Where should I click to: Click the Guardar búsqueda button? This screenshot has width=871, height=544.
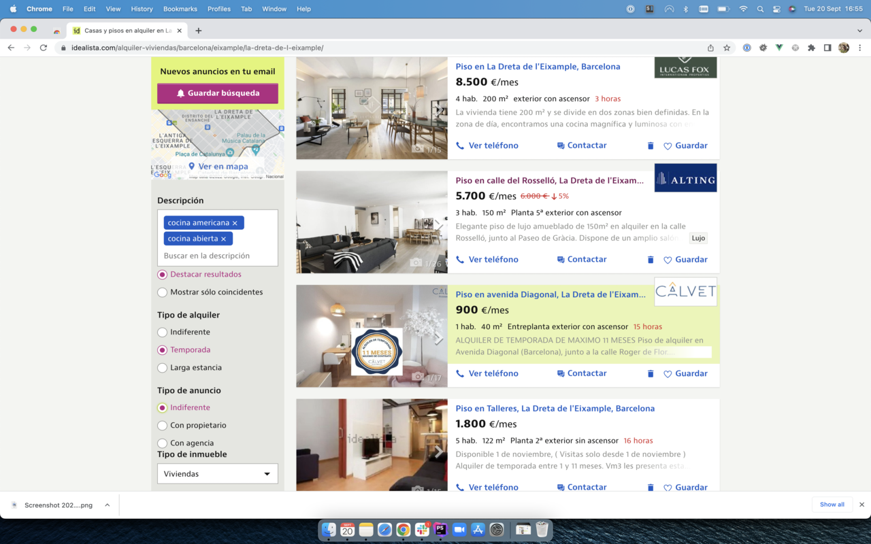coord(218,93)
